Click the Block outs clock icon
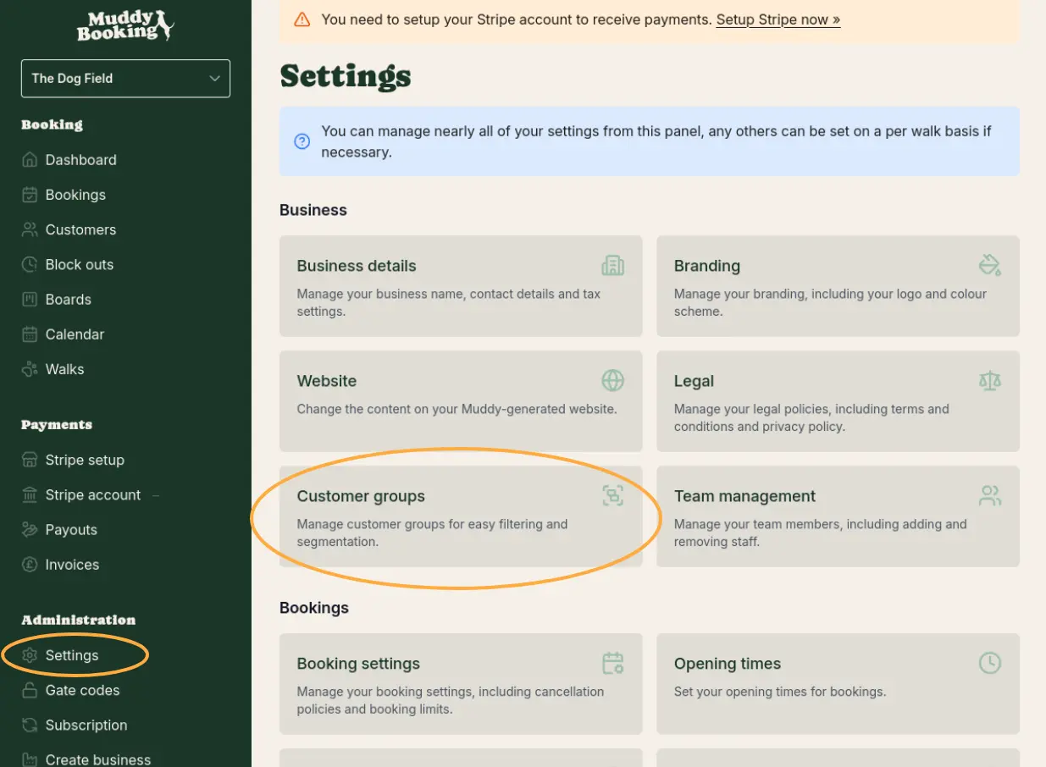 click(x=29, y=264)
